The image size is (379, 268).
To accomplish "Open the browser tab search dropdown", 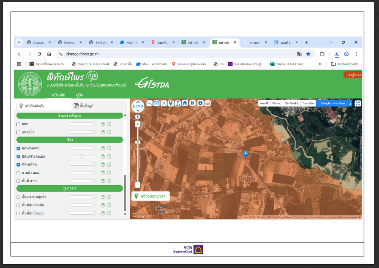I will [19, 42].
